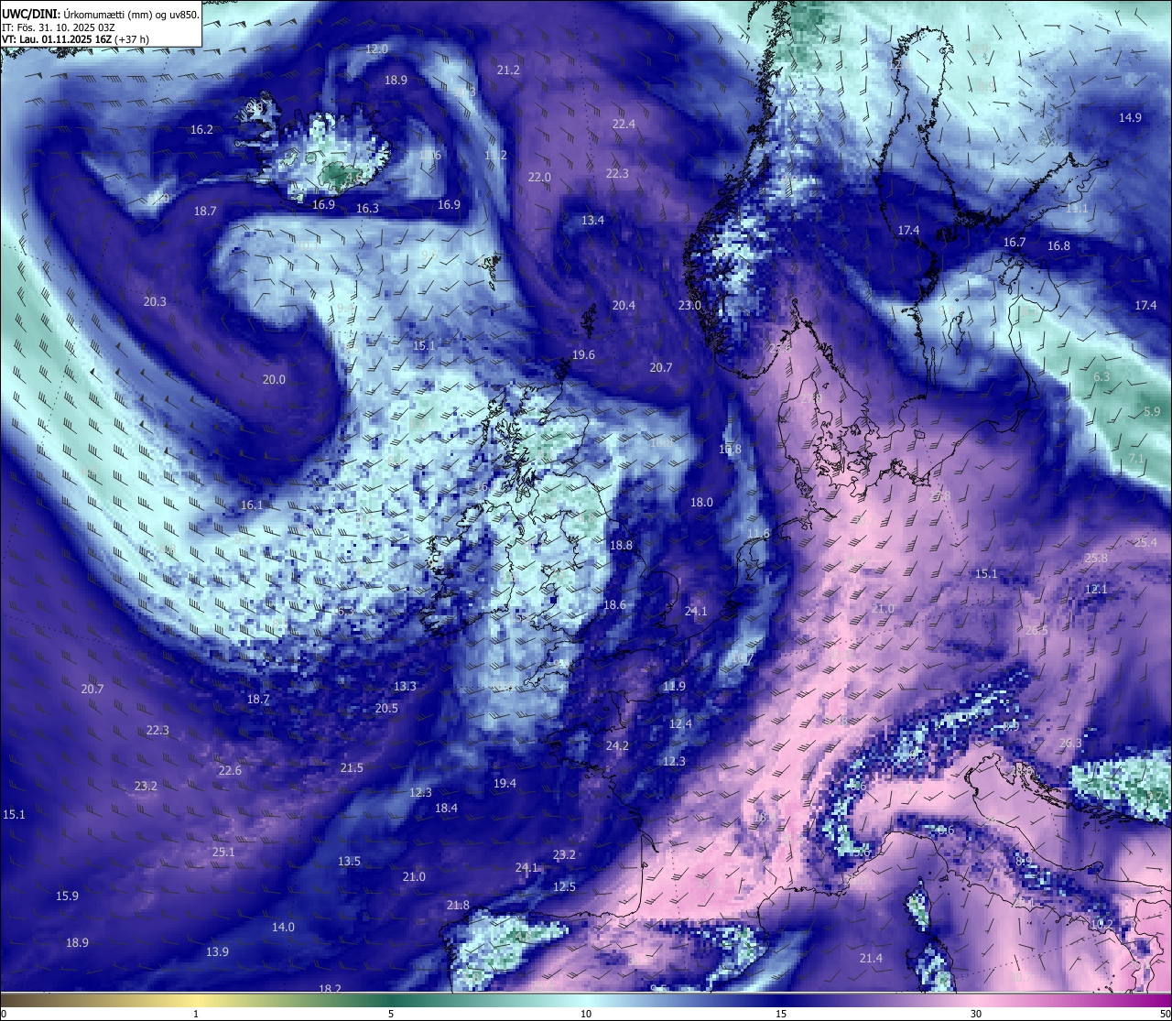The image size is (1172, 1021).
Task: Click the 25.8 value label
Action: (x=1096, y=558)
